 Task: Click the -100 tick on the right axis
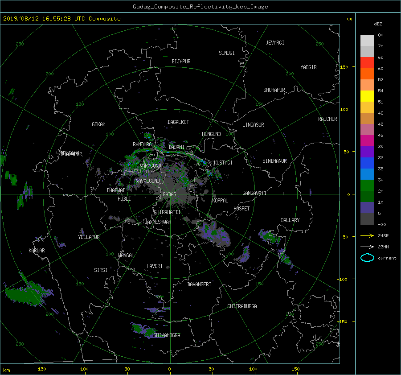343,279
